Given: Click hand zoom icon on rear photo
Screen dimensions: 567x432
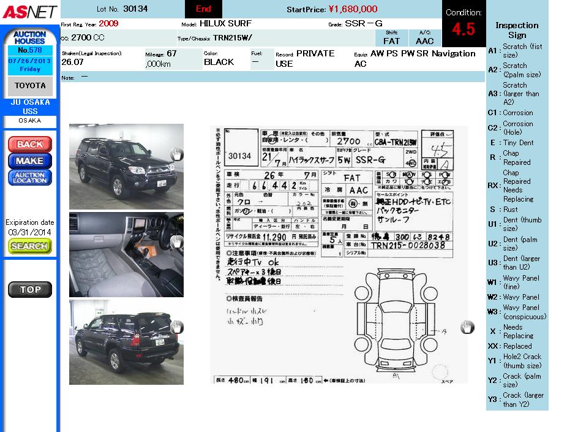Looking at the screenshot, I should click(176, 328).
